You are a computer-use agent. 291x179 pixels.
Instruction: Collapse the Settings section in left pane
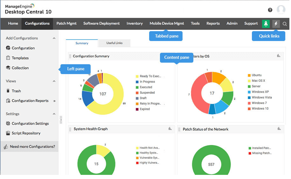(54, 114)
